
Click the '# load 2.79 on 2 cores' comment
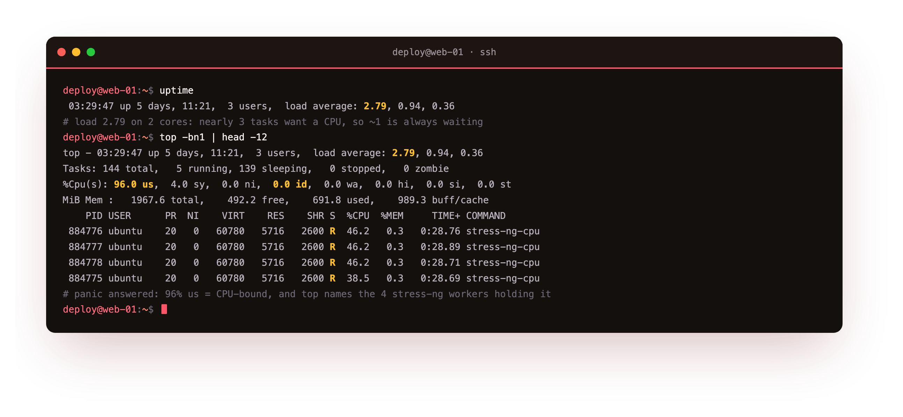(x=273, y=122)
